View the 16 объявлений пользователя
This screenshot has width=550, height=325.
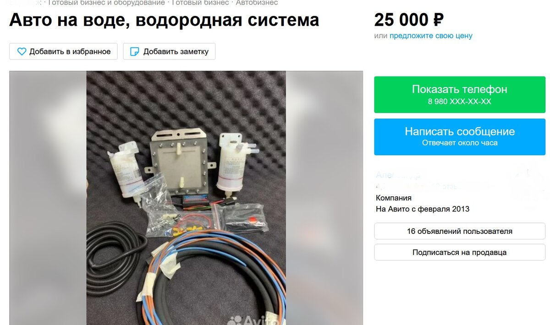460,231
